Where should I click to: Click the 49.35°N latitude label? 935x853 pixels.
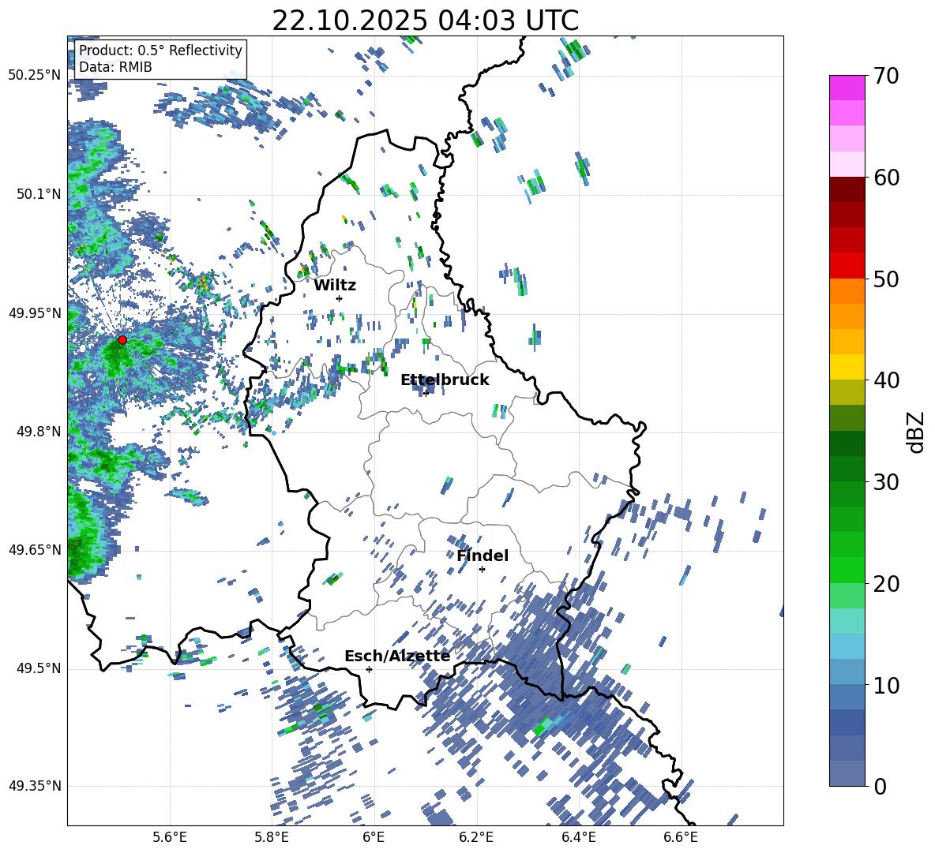pos(35,786)
